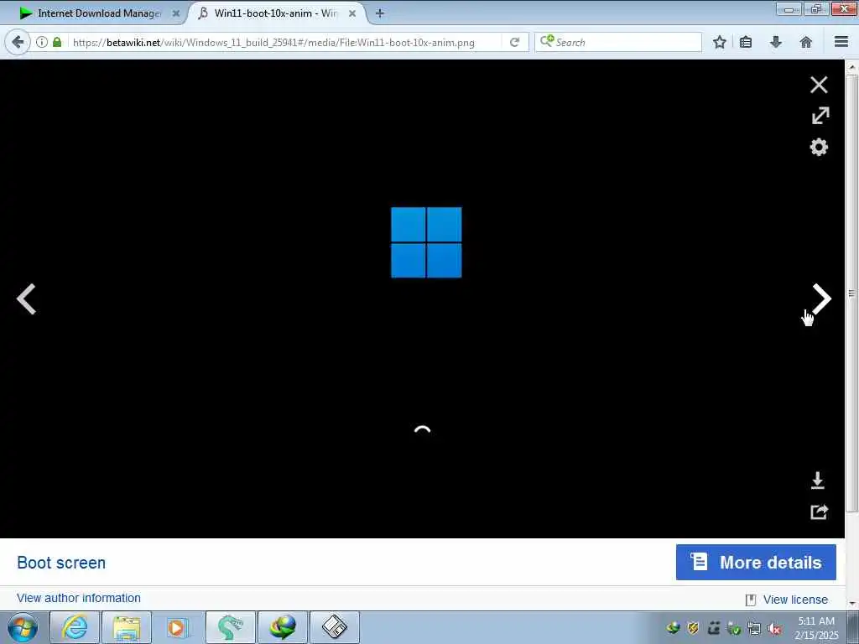The width and height of the screenshot is (859, 644).
Task: Show the next image with right chevron
Action: click(x=822, y=299)
